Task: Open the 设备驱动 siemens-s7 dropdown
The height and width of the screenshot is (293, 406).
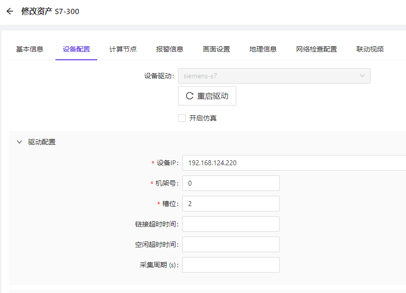Action: tap(274, 76)
